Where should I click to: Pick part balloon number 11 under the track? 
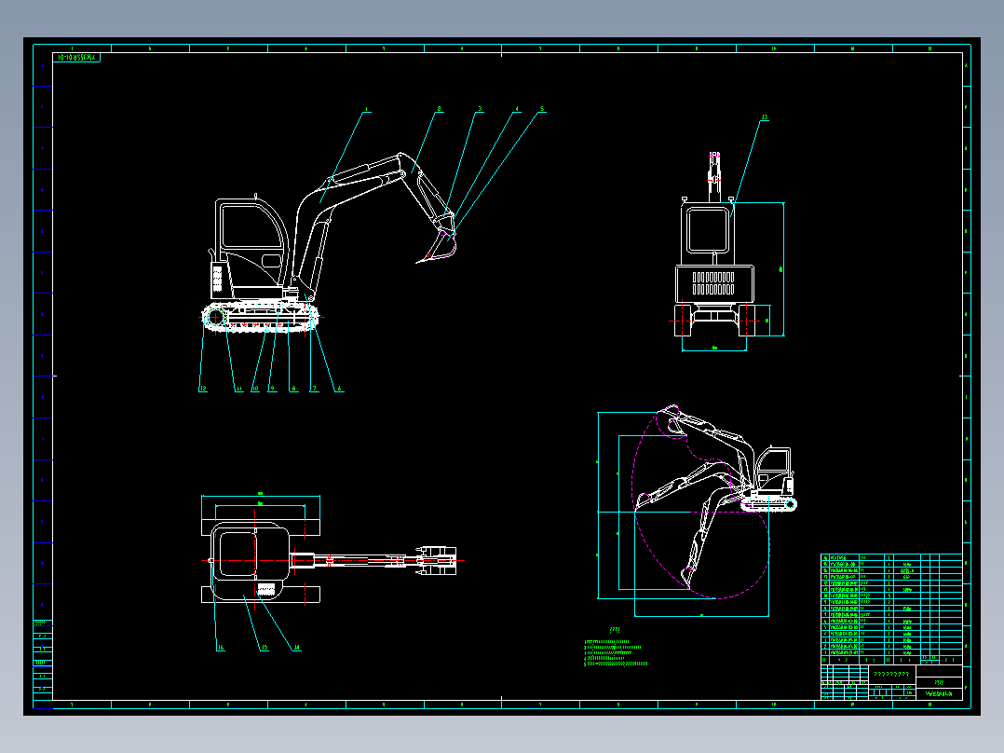pos(238,389)
